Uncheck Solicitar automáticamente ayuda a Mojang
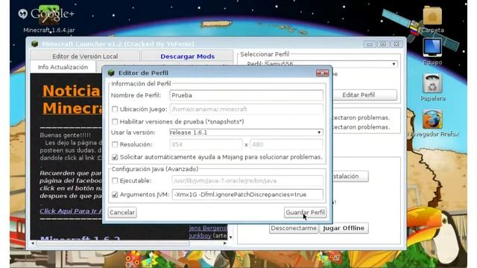Image resolution: width=477 pixels, height=268 pixels. click(x=115, y=157)
